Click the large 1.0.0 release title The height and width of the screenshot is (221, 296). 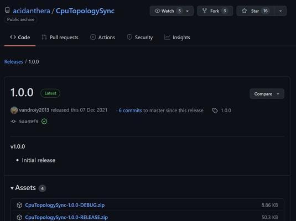coord(22,93)
